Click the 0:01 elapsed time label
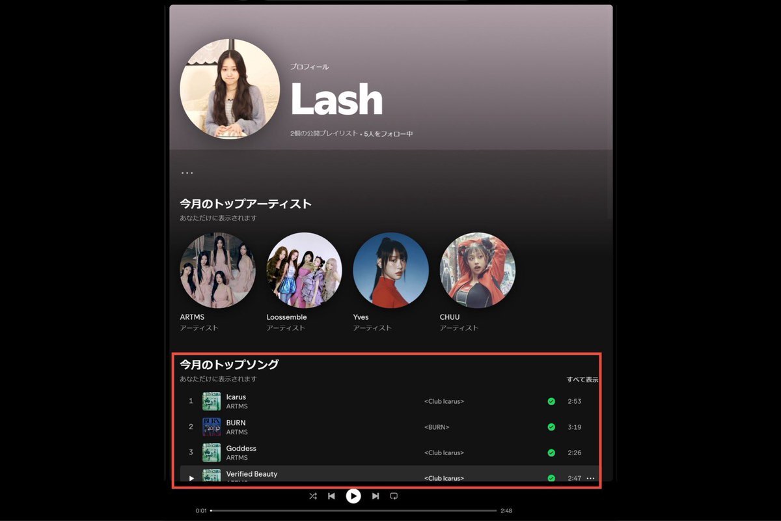 tap(201, 511)
